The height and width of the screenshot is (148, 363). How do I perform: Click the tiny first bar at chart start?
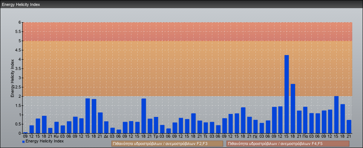click(26, 133)
